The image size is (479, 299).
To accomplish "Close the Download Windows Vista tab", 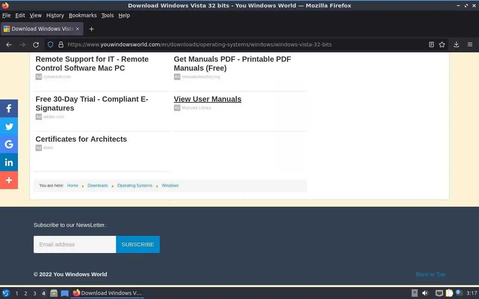I will click(x=77, y=29).
